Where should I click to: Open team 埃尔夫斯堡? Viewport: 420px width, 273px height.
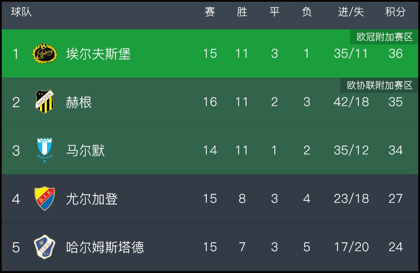pos(98,54)
